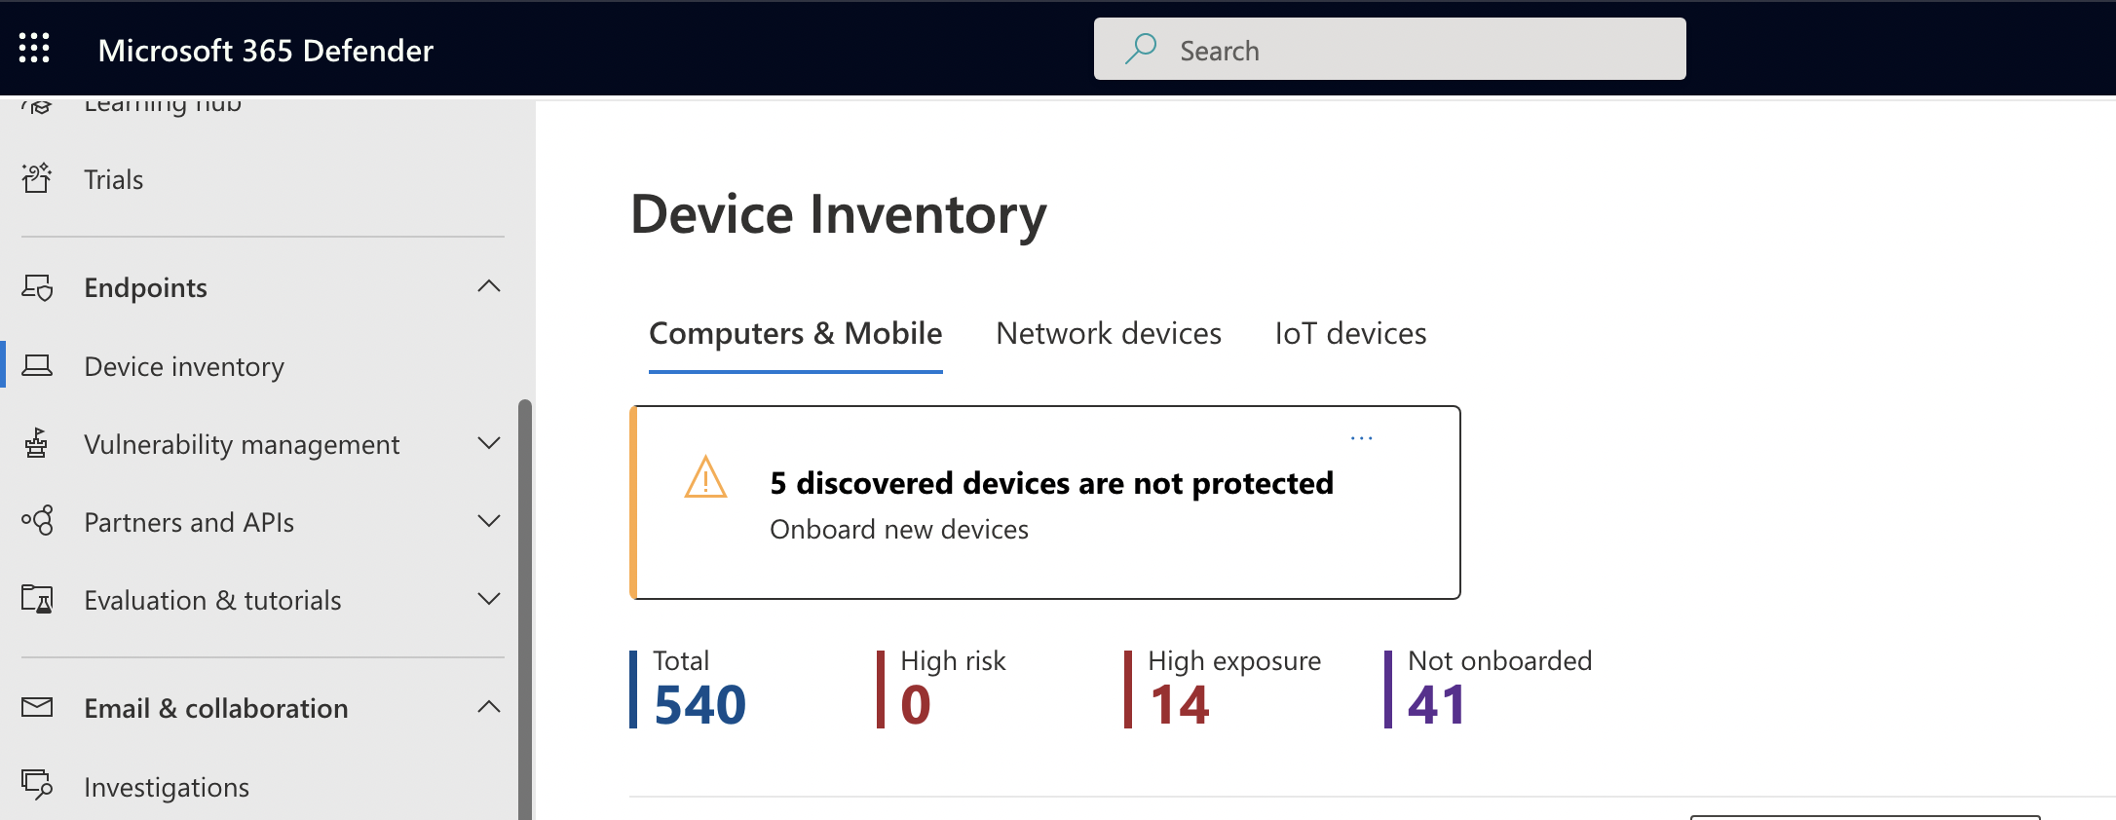This screenshot has height=820, width=2116.
Task: Click the Evaluation & tutorials icon
Action: tap(37, 599)
